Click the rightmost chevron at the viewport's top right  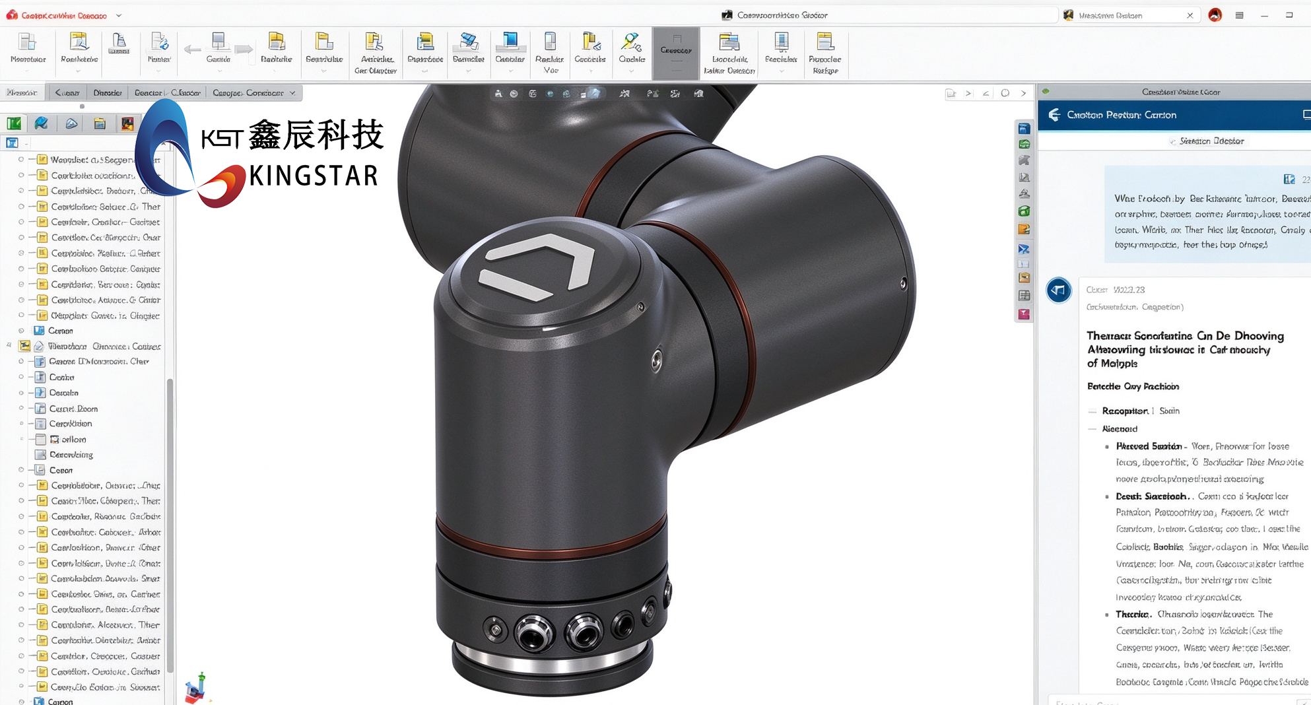[x=1023, y=93]
